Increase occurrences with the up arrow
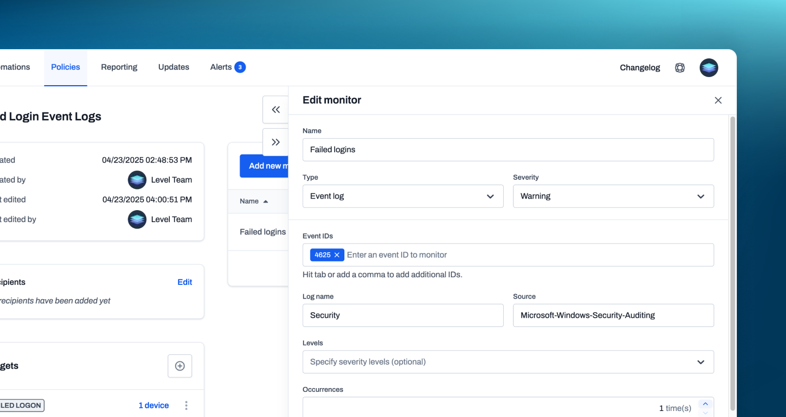 pos(705,404)
